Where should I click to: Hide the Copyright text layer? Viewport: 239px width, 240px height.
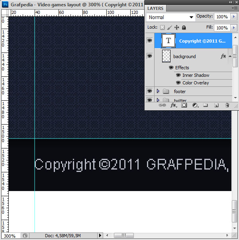149,41
